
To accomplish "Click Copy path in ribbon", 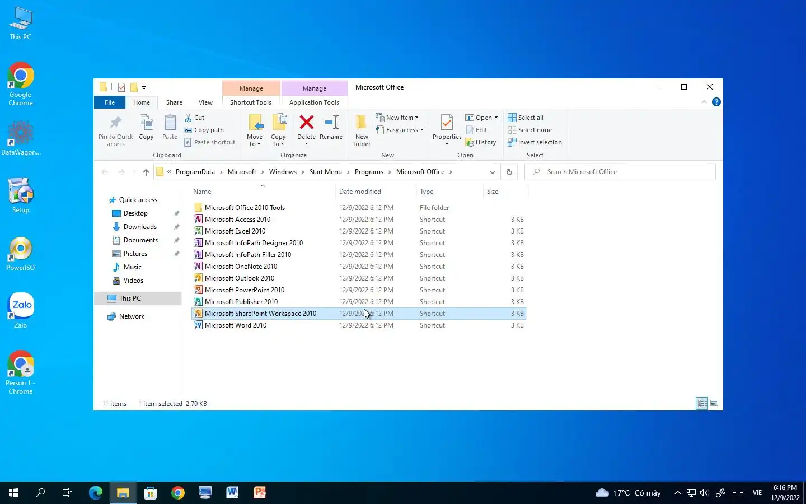I will point(204,130).
